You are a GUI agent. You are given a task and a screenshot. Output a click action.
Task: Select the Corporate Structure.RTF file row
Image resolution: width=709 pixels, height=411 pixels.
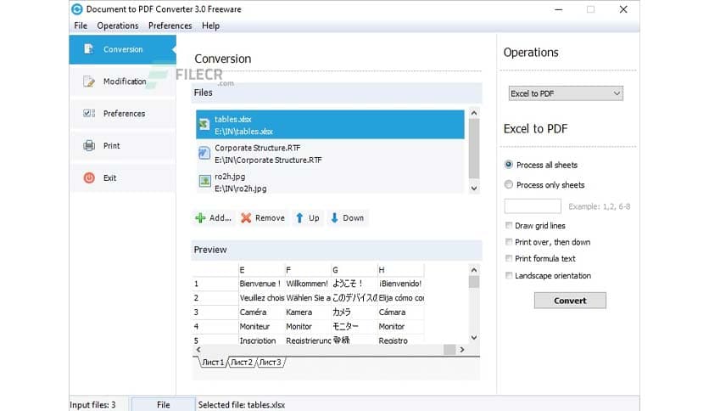pos(330,154)
